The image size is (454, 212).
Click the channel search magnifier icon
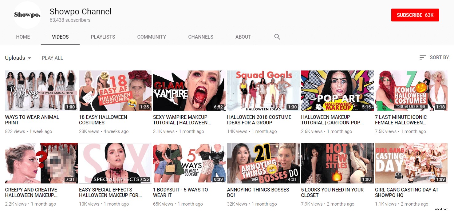(x=277, y=37)
